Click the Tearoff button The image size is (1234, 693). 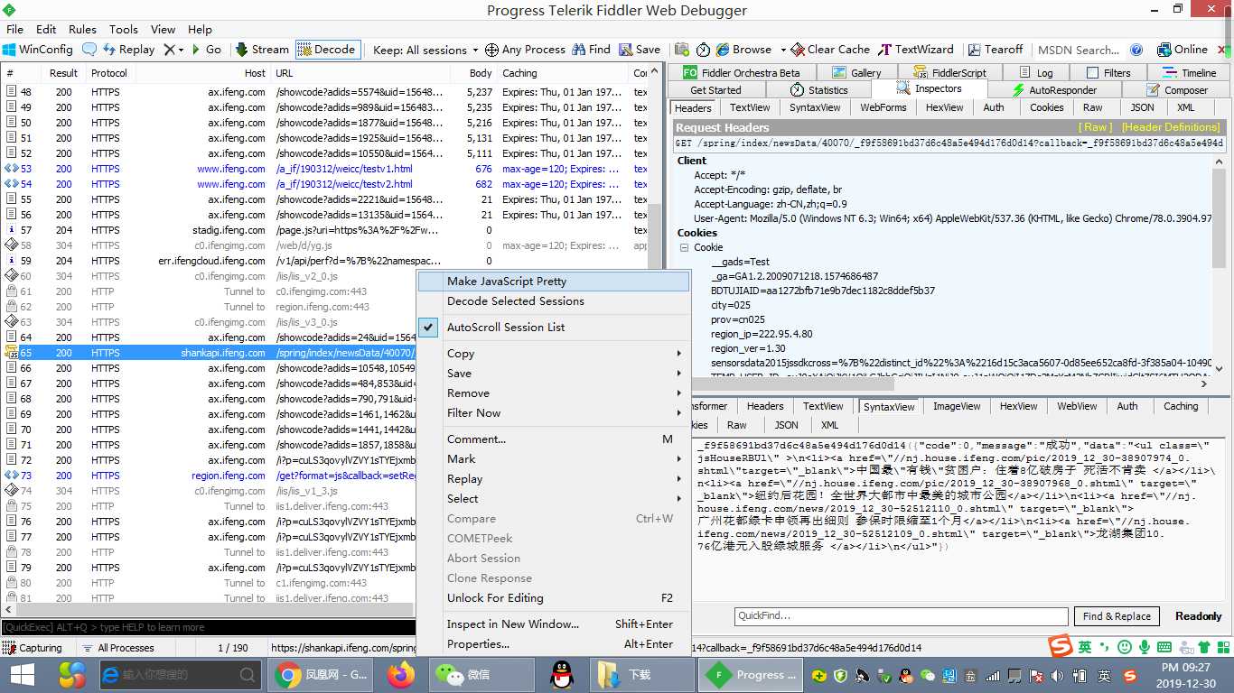996,50
